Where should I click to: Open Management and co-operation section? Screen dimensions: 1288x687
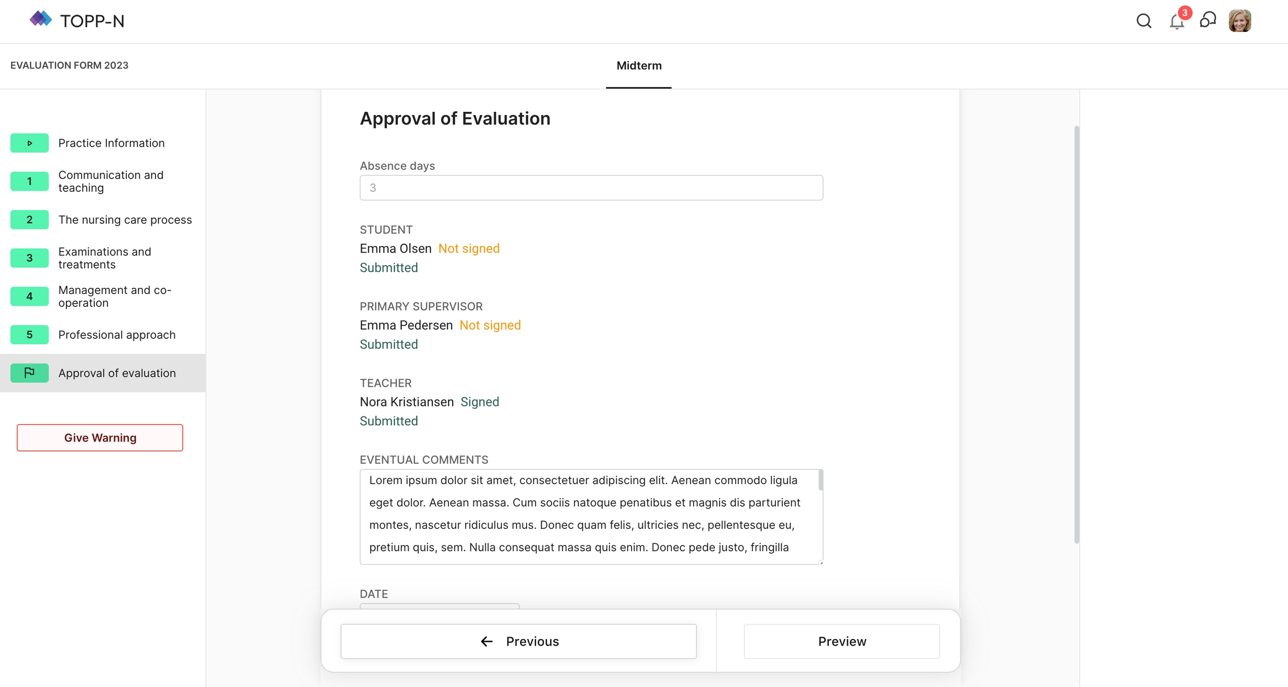tap(115, 296)
